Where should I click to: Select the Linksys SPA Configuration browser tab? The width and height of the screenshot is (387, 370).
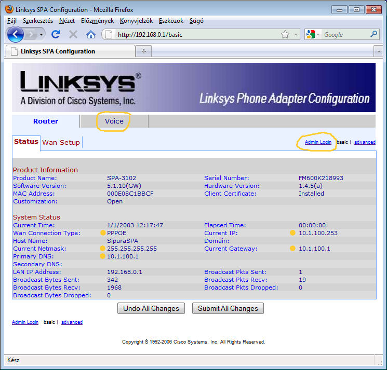coord(70,51)
